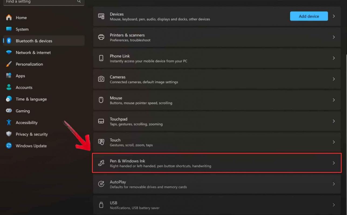Open Apps settings category
The image size is (347, 215).
click(44, 76)
